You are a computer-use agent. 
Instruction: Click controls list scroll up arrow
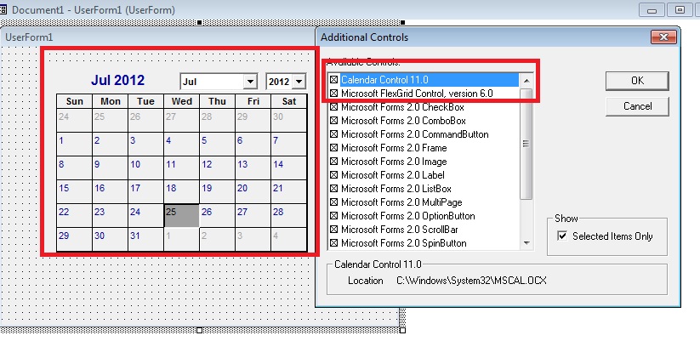[526, 81]
